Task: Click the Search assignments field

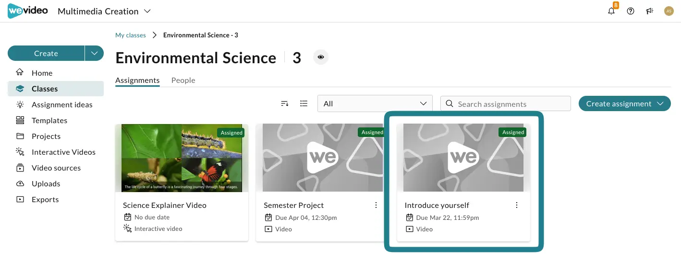Action: (x=506, y=103)
